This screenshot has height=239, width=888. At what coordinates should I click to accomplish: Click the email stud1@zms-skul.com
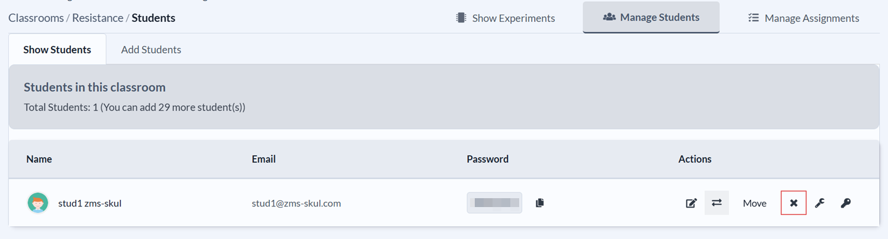[x=296, y=203]
